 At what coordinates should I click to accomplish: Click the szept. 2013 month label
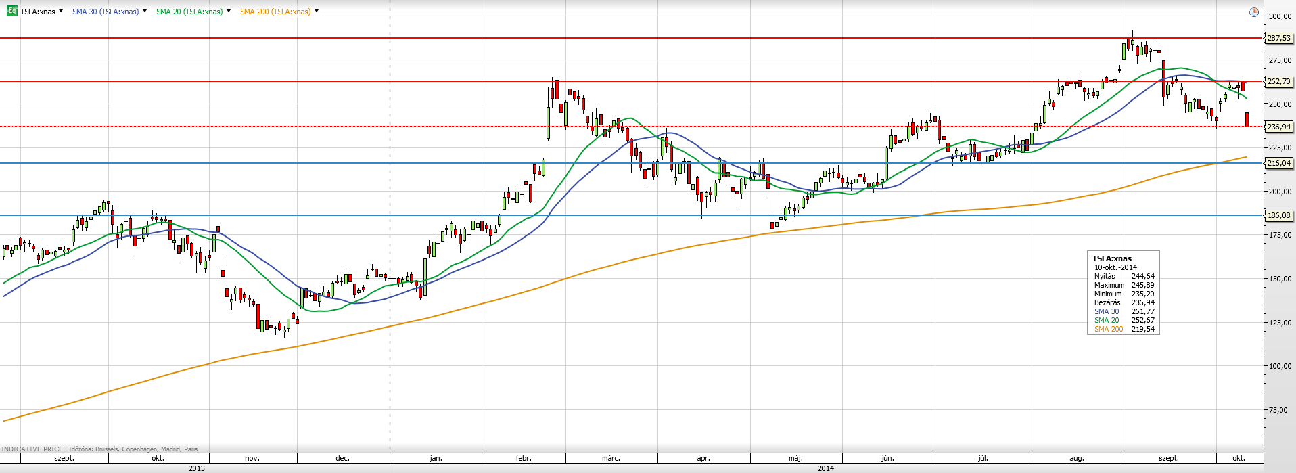tap(64, 458)
